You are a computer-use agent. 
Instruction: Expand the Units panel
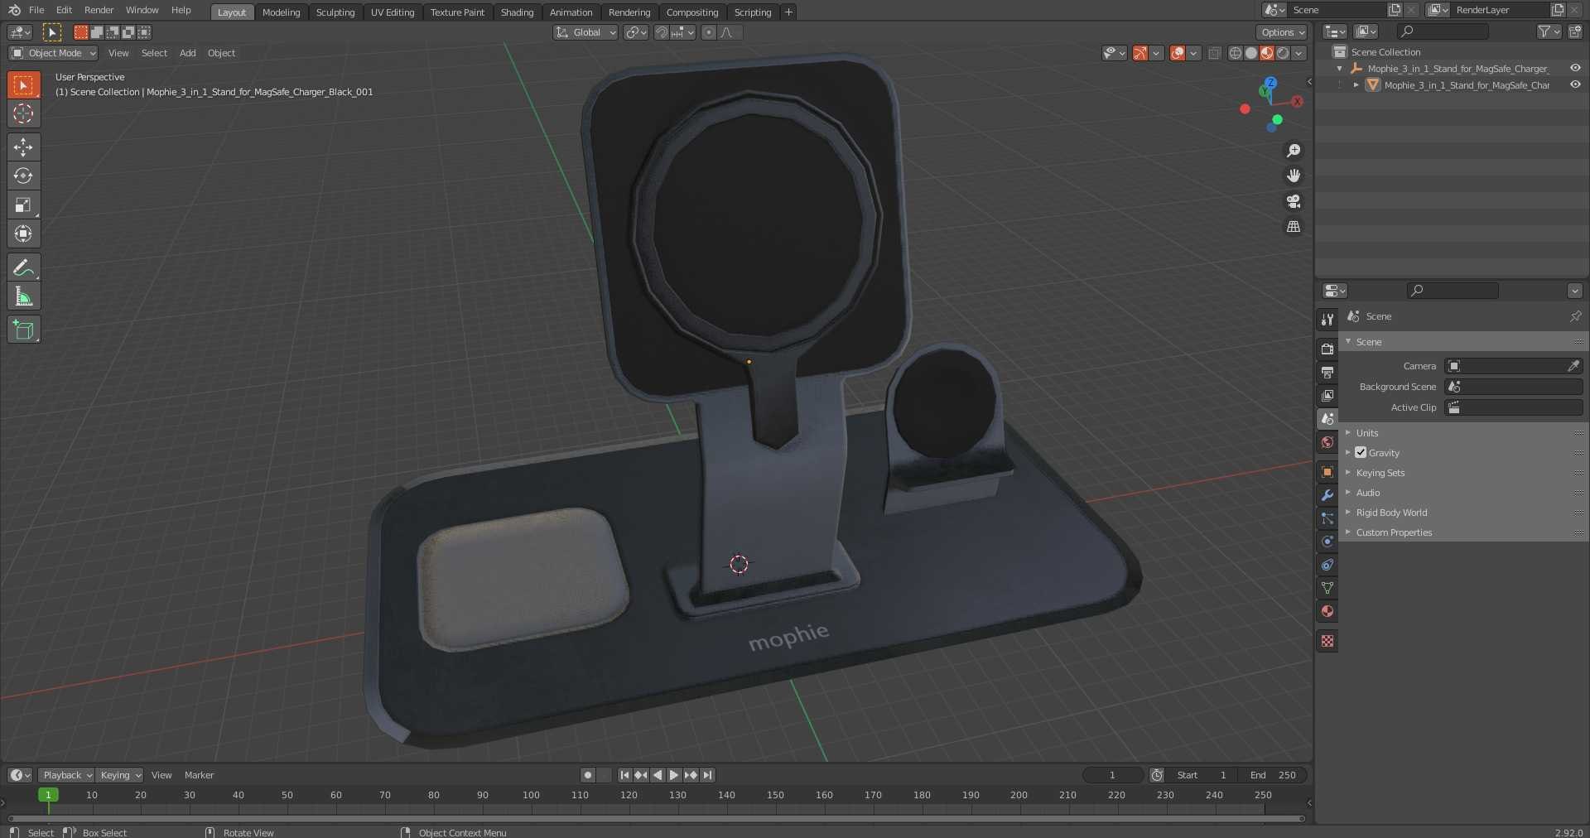[1366, 433]
